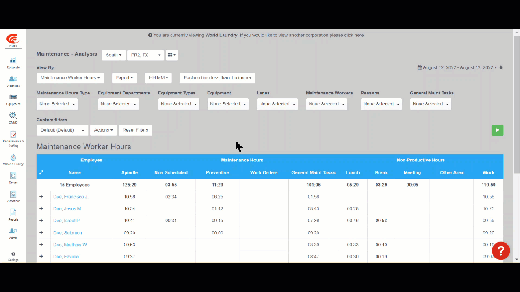Open Maintenance Workers filter dropdown
The height and width of the screenshot is (292, 520).
point(327,104)
